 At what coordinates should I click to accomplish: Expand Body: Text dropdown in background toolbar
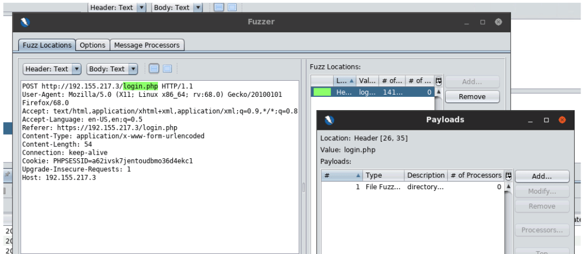pos(198,7)
